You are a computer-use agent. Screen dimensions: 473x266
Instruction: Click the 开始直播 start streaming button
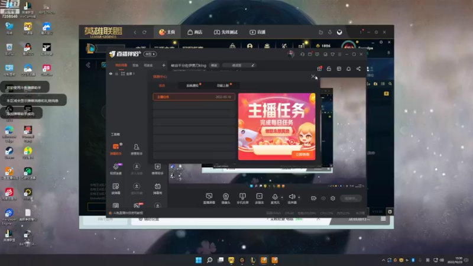pos(351,198)
